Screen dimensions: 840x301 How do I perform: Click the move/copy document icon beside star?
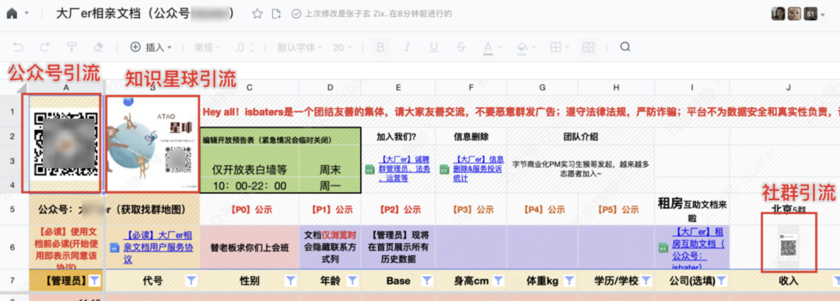pos(276,15)
